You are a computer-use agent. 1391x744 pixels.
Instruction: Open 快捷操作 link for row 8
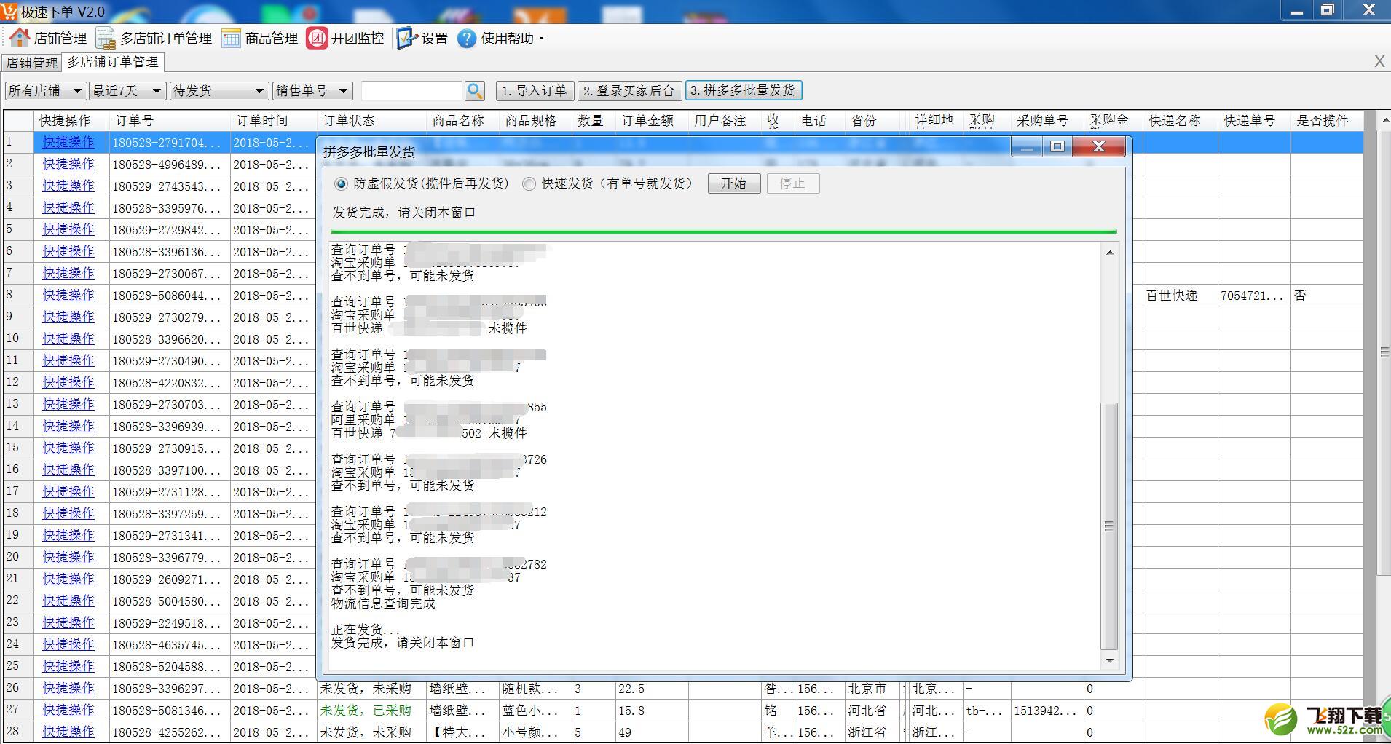click(68, 295)
